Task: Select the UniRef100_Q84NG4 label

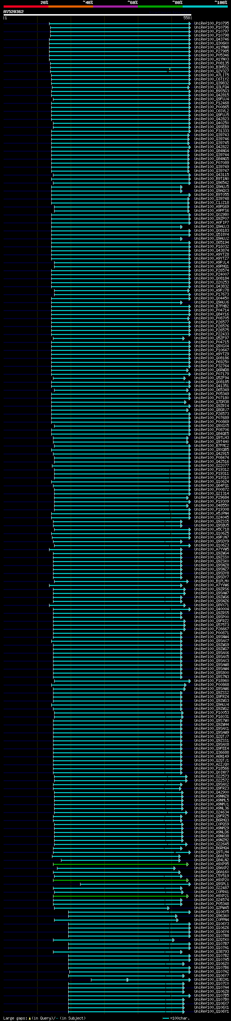Action: (x=212, y=151)
